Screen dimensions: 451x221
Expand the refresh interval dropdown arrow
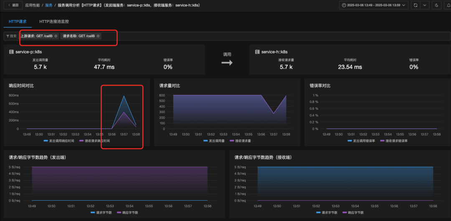point(425,5)
